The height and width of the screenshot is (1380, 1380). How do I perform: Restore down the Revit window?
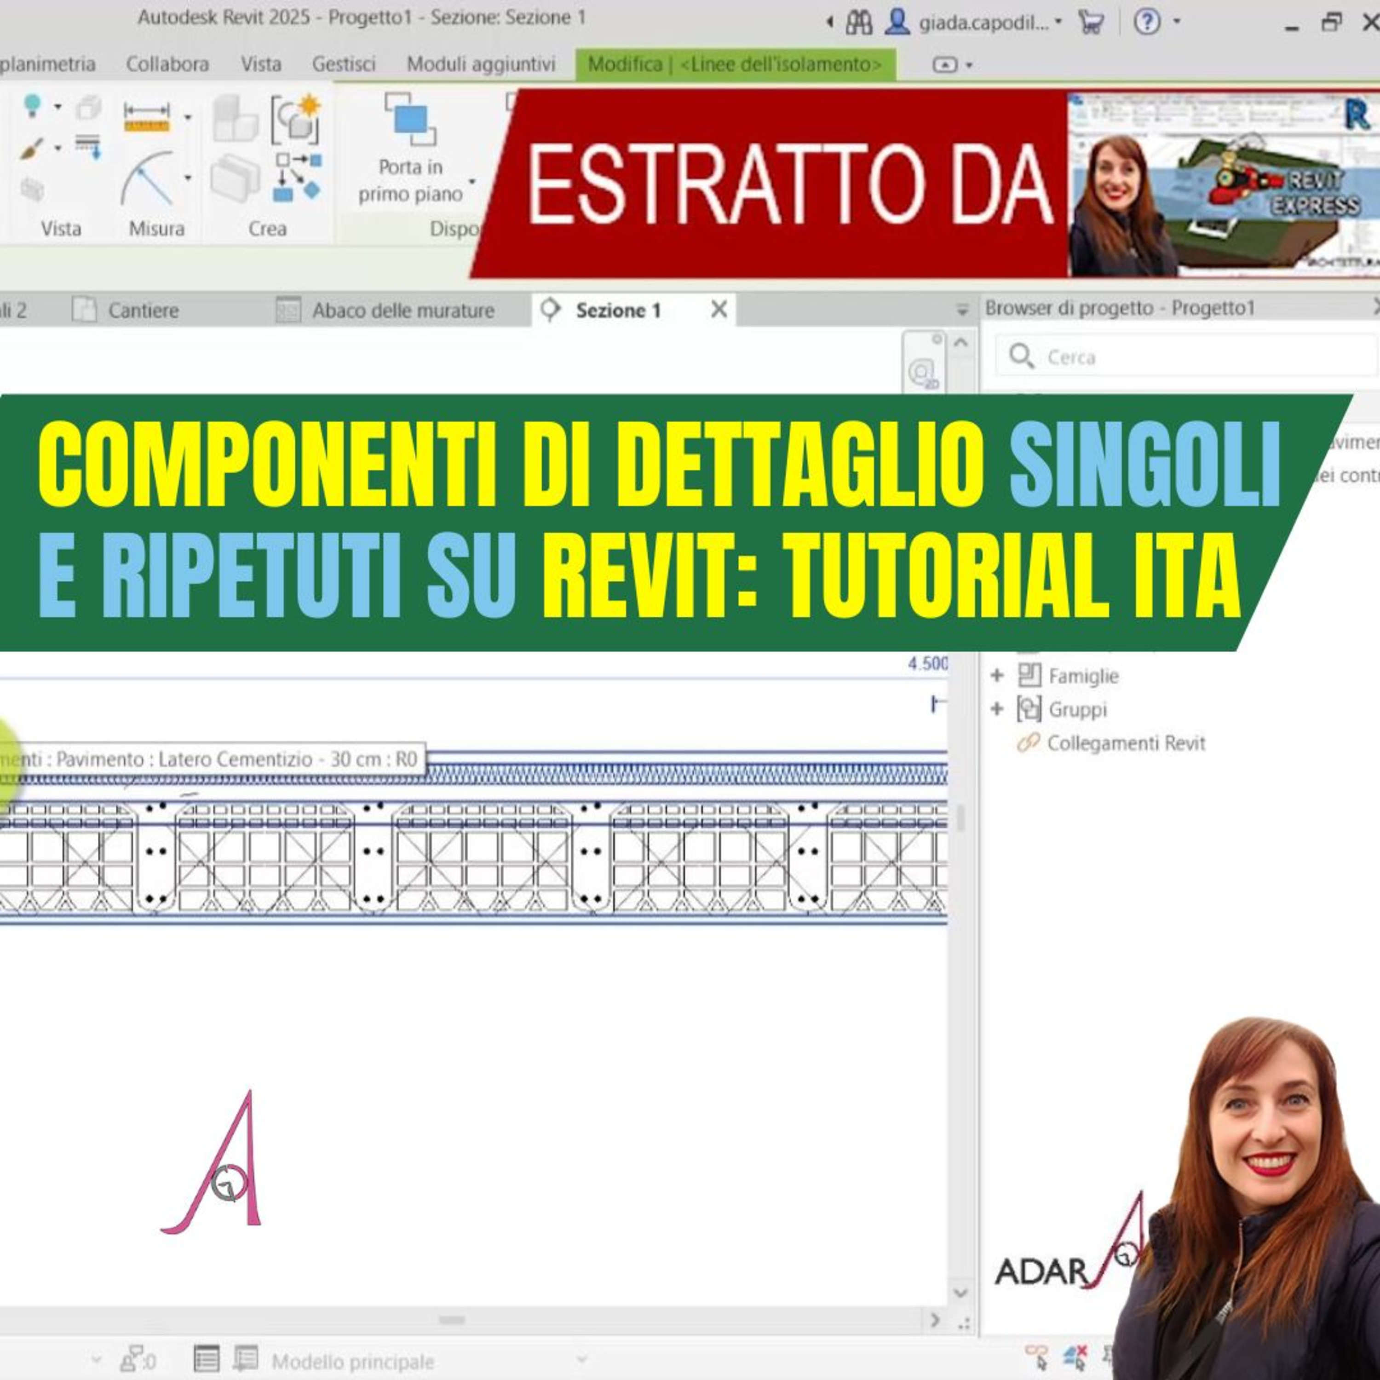pos(1331,23)
